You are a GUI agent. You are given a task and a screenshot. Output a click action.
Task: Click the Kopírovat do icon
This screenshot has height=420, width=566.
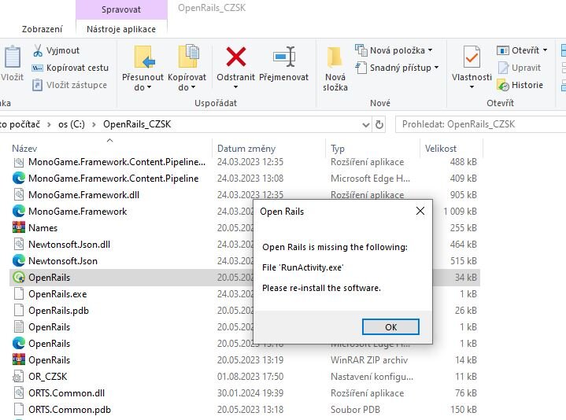[x=189, y=56]
